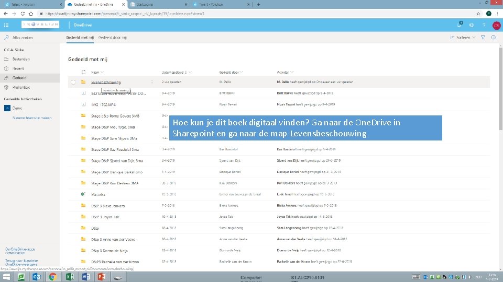The width and height of the screenshot is (503, 282).
Task: Open the account avatar menu
Action: tap(496, 25)
